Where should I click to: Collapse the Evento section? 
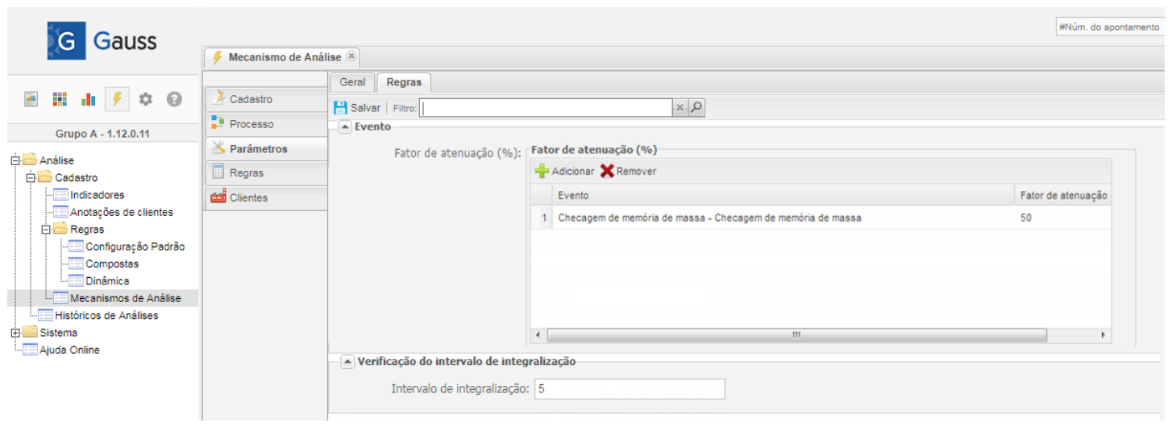pos(345,126)
